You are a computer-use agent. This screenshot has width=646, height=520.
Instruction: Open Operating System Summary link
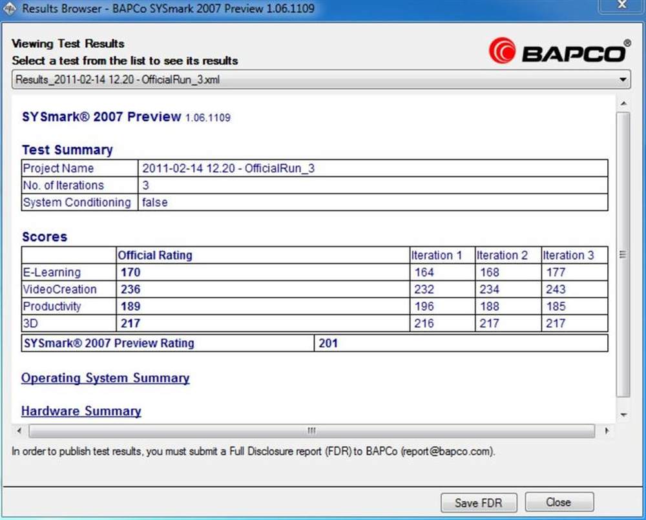click(x=105, y=378)
